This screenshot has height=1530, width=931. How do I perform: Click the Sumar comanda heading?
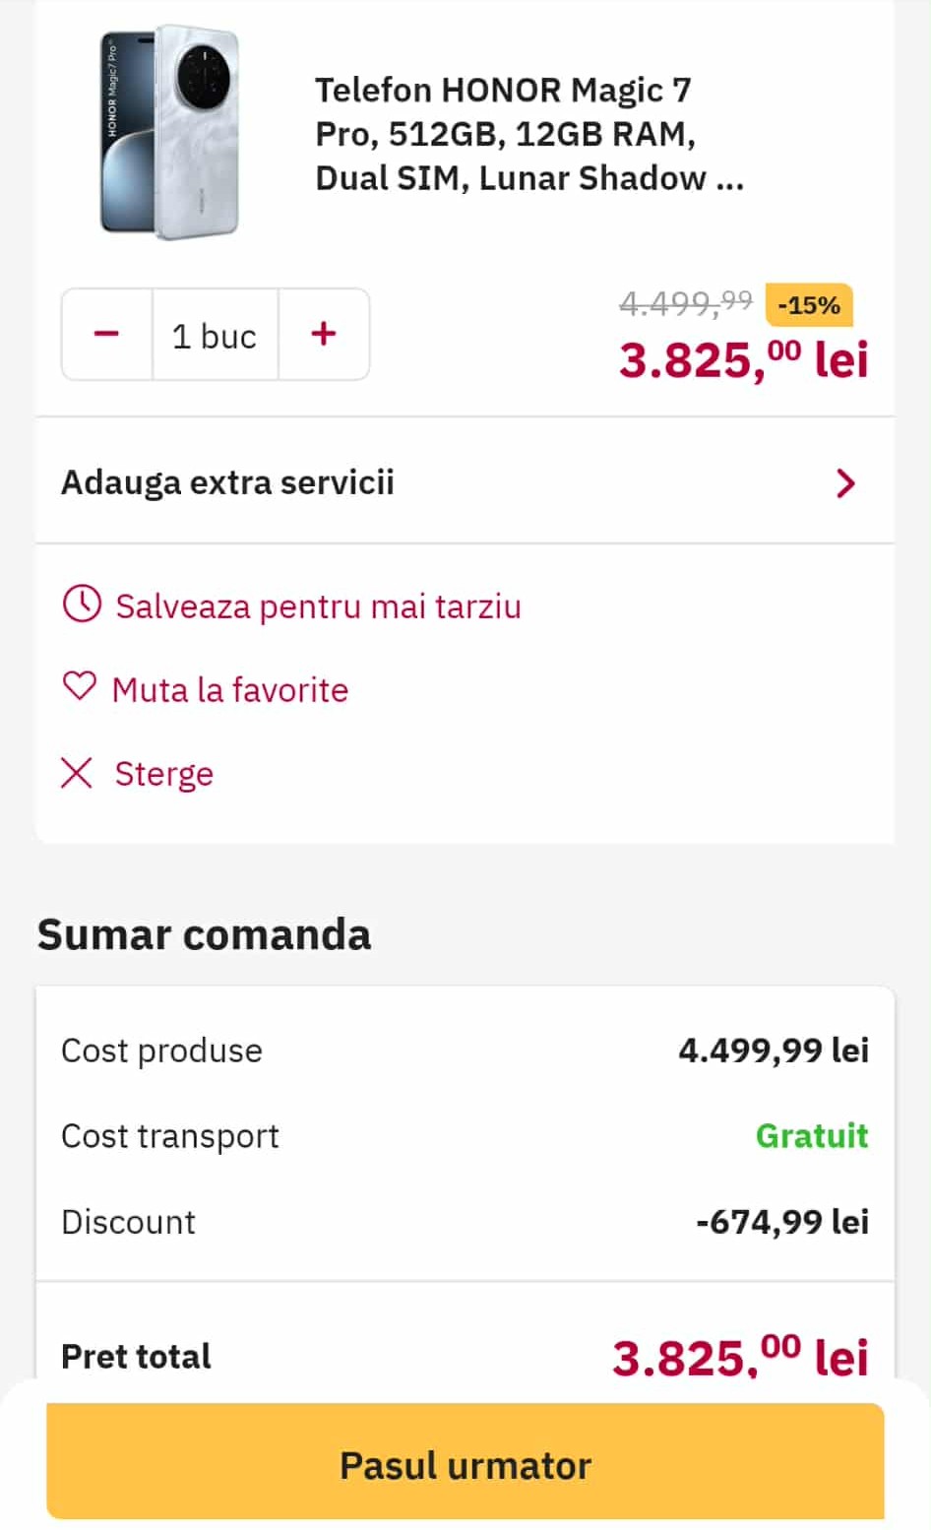[204, 934]
